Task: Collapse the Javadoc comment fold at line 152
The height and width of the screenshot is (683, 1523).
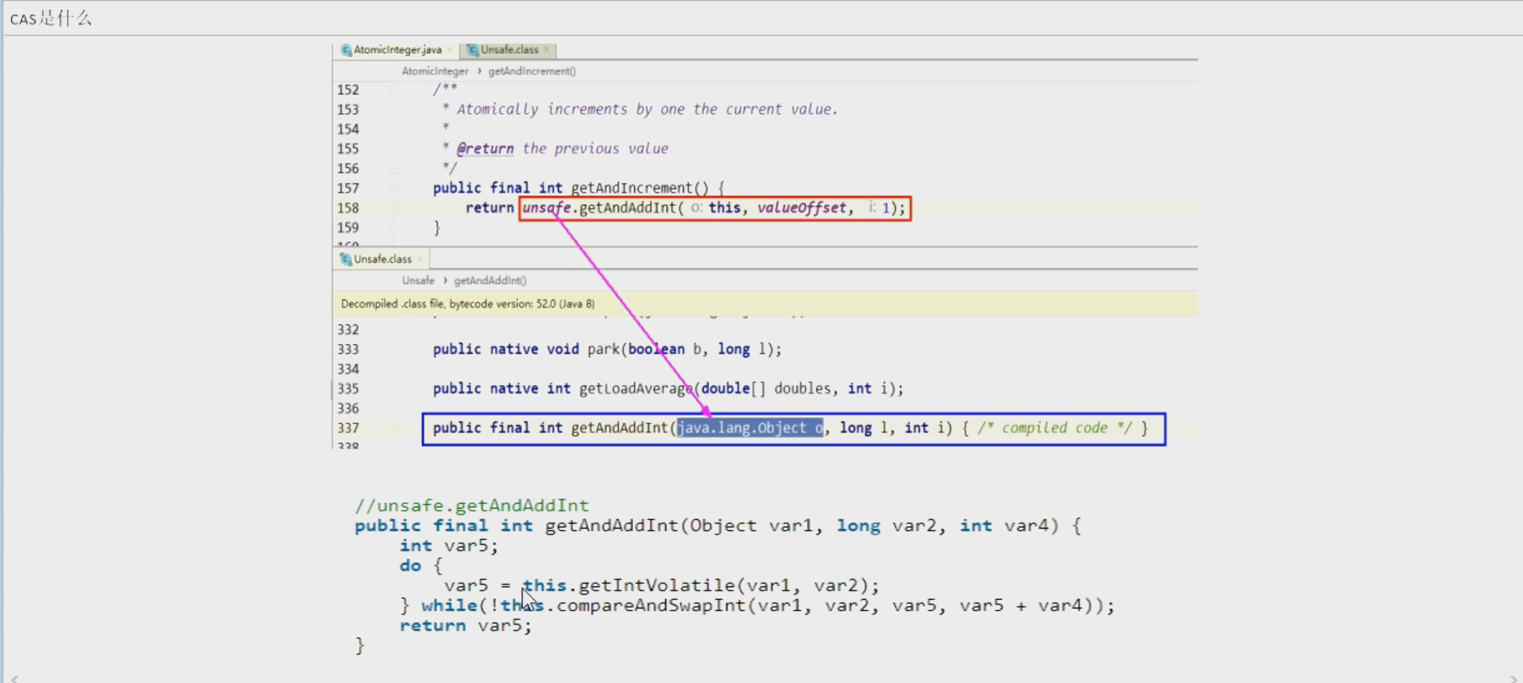Action: coord(394,90)
